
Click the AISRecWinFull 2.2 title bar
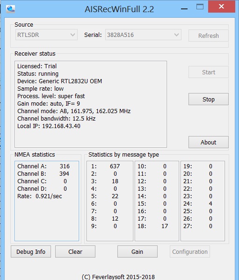tap(119, 9)
